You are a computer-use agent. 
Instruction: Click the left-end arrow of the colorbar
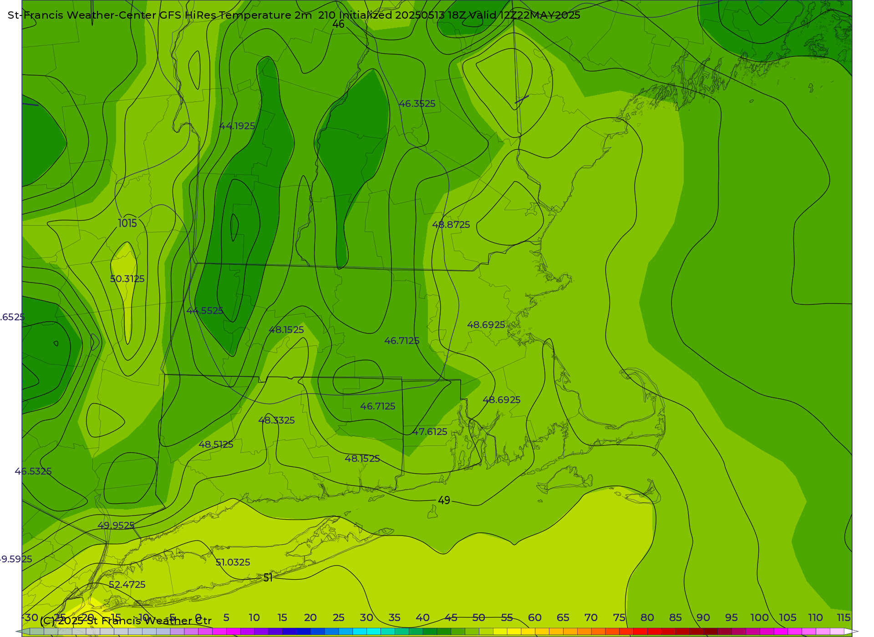(23, 632)
